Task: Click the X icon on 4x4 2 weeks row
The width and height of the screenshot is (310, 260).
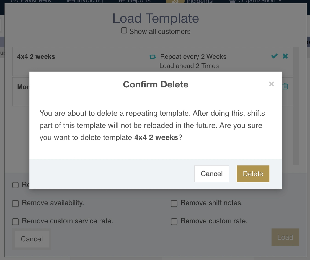Action: (285, 56)
